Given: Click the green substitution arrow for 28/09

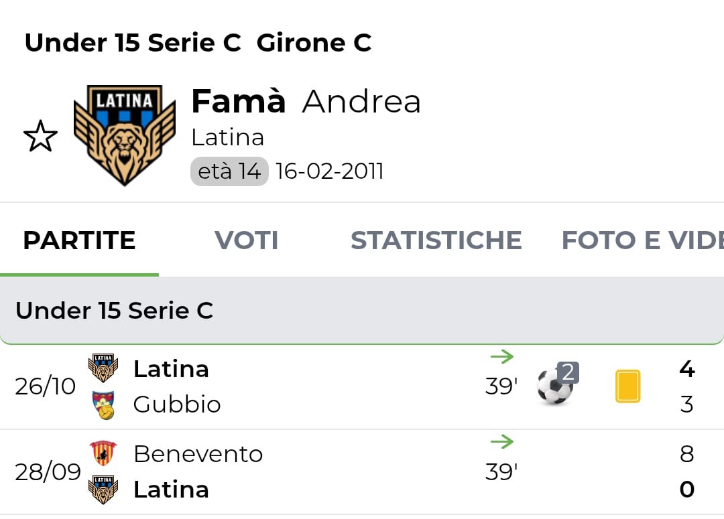Looking at the screenshot, I should click(501, 442).
